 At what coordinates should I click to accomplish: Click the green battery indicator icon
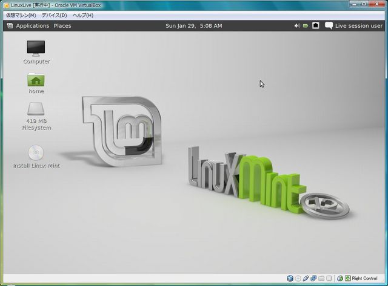306,26
